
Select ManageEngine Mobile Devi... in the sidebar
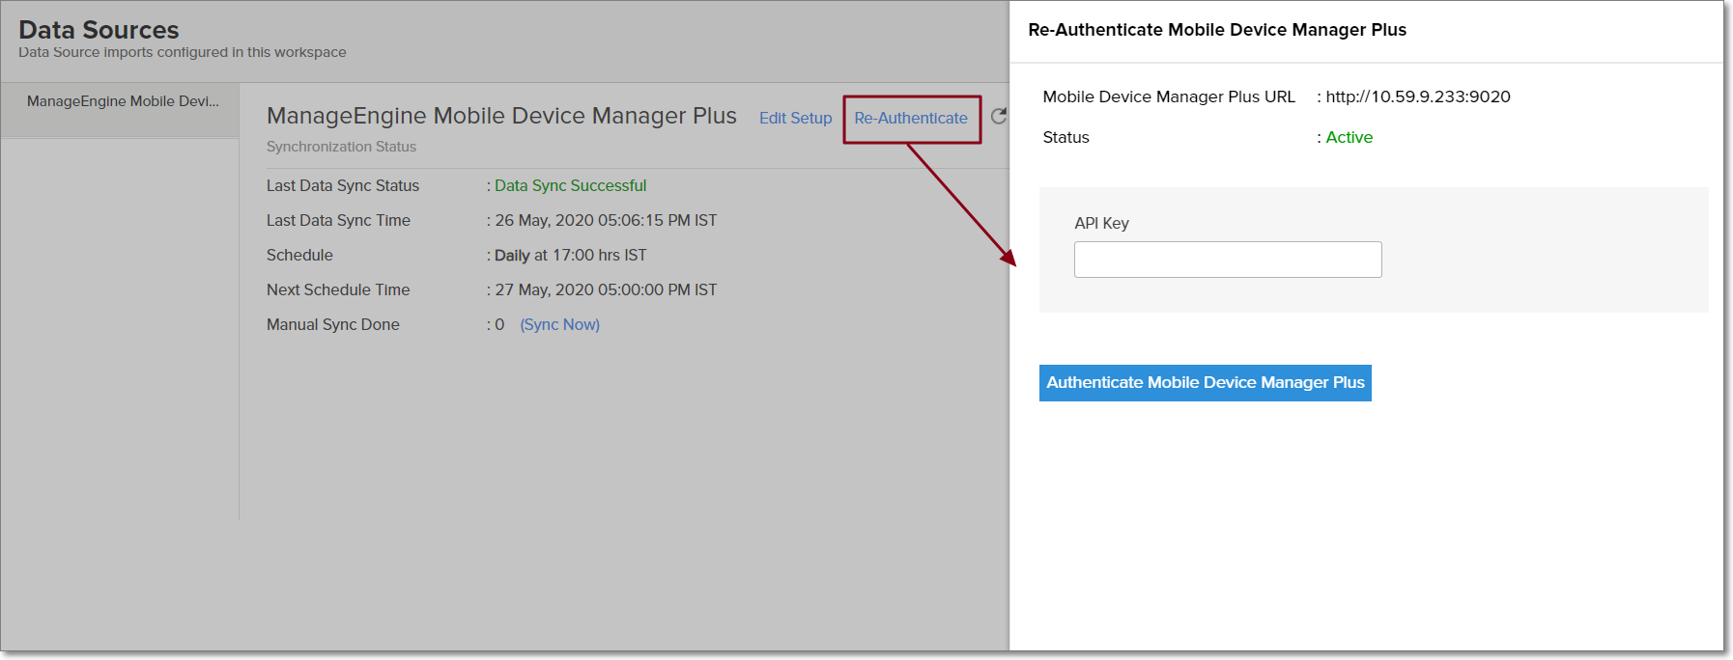coord(122,101)
